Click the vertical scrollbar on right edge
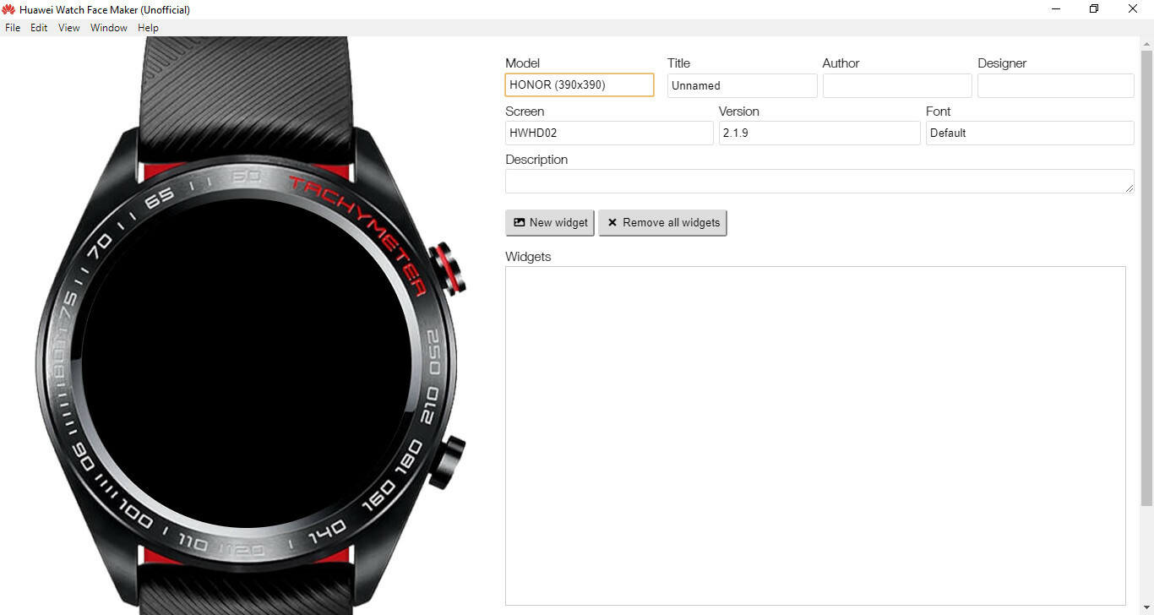The width and height of the screenshot is (1154, 615). coord(1146,279)
